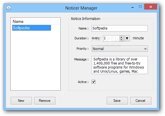Open the duration unit dropdown arrow
This screenshot has width=165, height=116.
point(127,38)
